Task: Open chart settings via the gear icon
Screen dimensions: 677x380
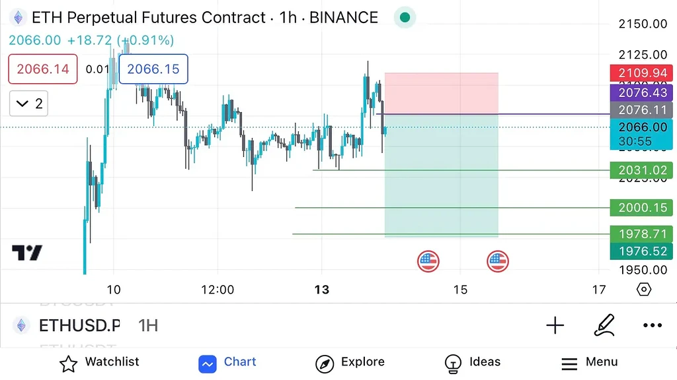Action: (x=643, y=289)
